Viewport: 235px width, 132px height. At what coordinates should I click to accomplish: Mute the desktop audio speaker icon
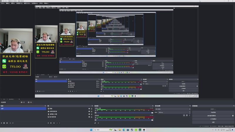[96, 120]
